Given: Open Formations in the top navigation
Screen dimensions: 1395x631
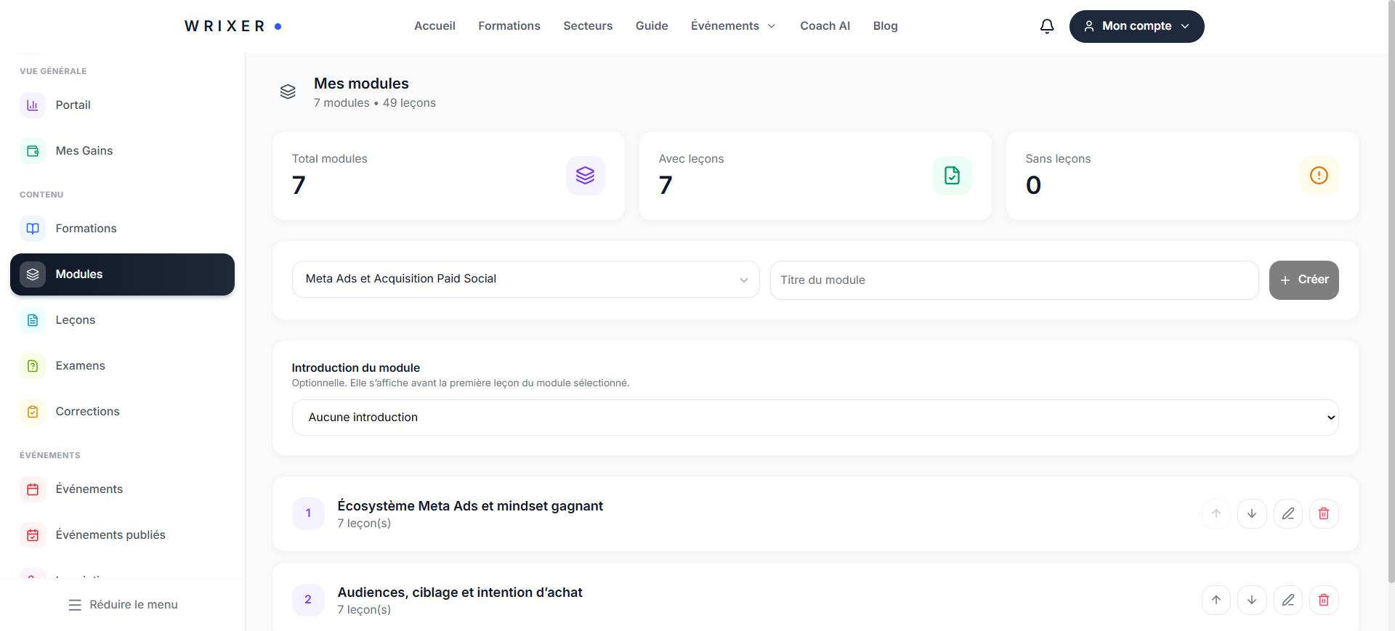Looking at the screenshot, I should [509, 26].
